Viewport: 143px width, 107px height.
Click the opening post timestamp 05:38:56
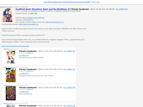[110, 9]
